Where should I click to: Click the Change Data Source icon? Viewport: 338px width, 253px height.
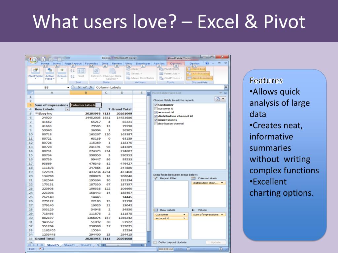(112, 71)
